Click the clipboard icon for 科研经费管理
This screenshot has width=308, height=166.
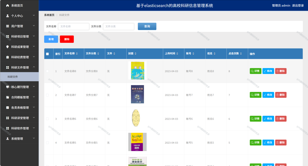8,57
